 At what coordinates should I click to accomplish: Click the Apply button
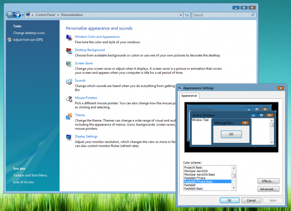pos(273,201)
